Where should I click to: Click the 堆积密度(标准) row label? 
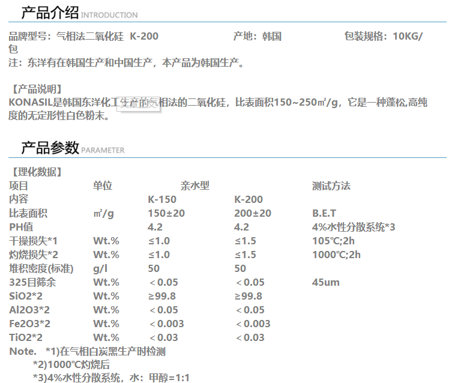pos(41,269)
